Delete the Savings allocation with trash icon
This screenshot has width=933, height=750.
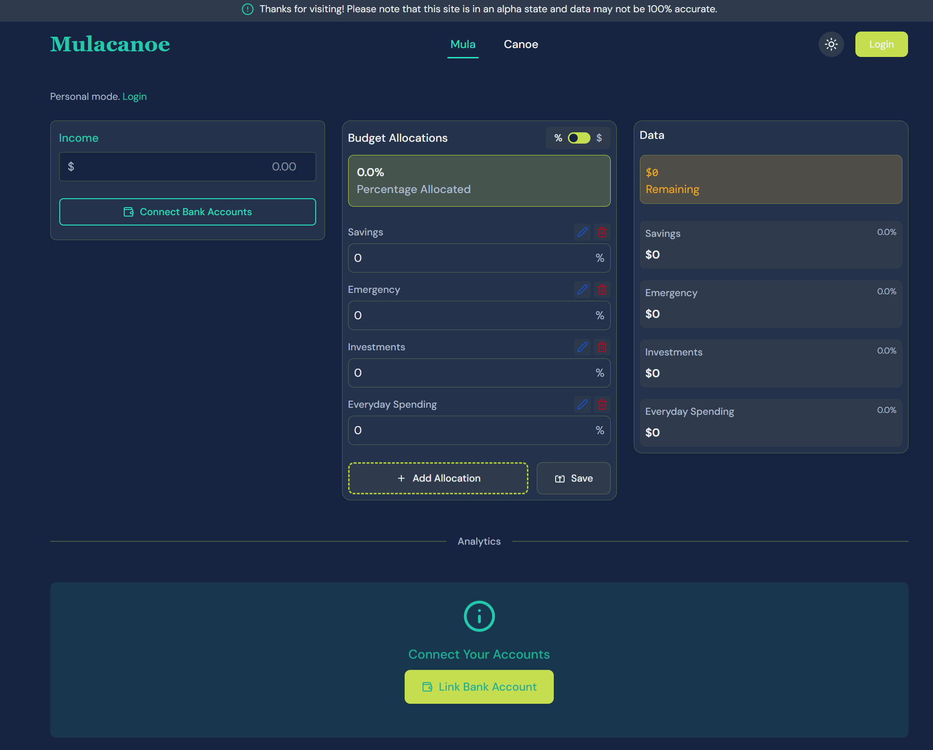pos(602,232)
